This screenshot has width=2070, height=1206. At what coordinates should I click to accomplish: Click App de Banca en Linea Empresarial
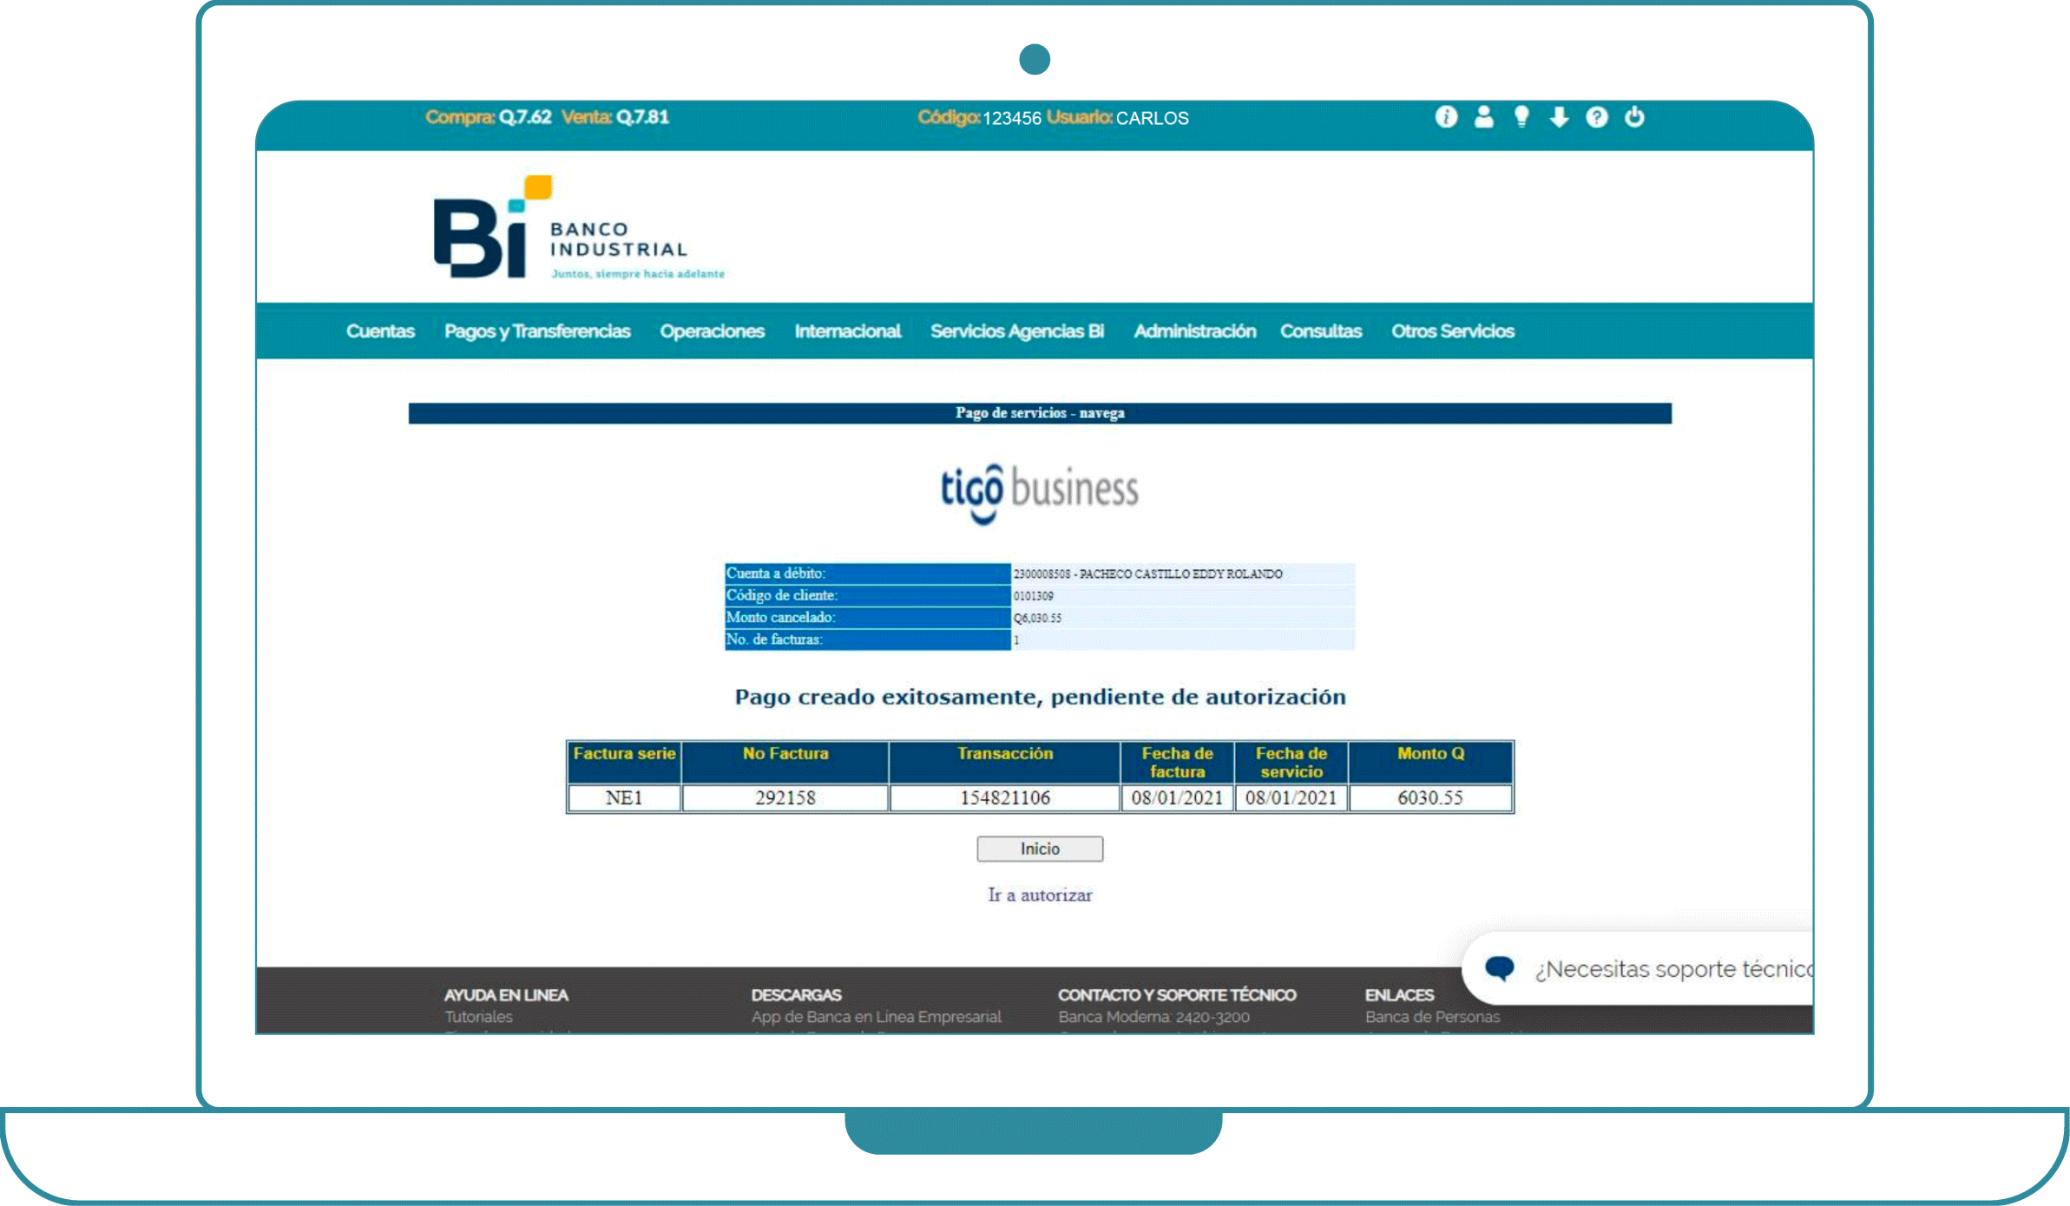[876, 1016]
